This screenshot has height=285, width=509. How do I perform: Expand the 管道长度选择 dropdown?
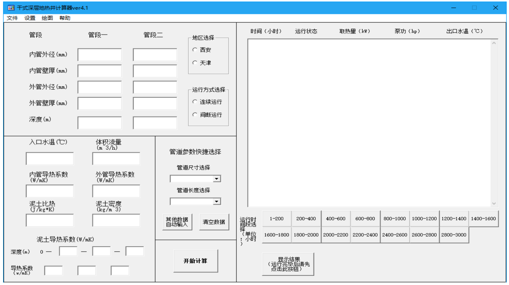[x=217, y=202]
